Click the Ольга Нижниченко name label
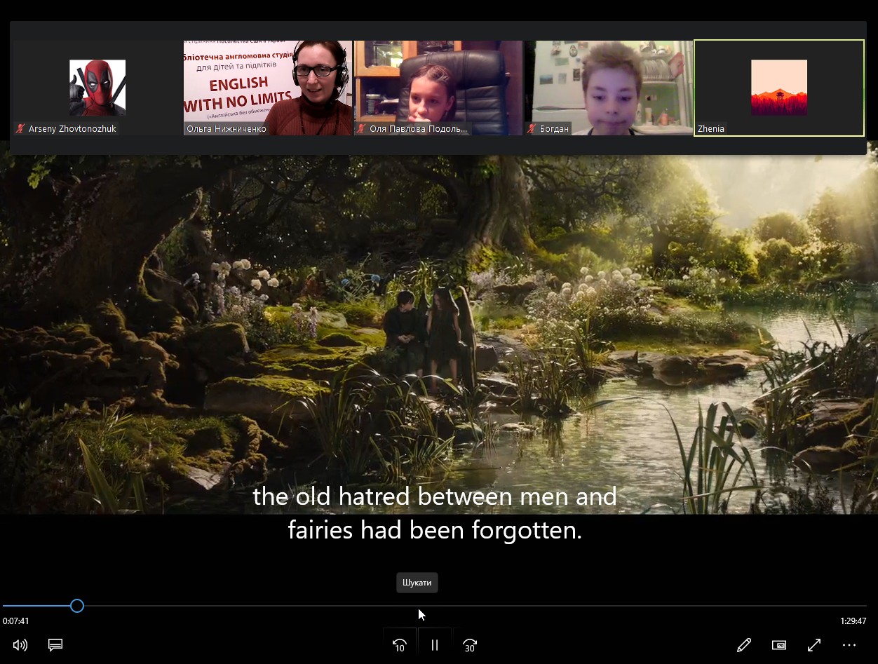This screenshot has height=664, width=878. click(227, 129)
